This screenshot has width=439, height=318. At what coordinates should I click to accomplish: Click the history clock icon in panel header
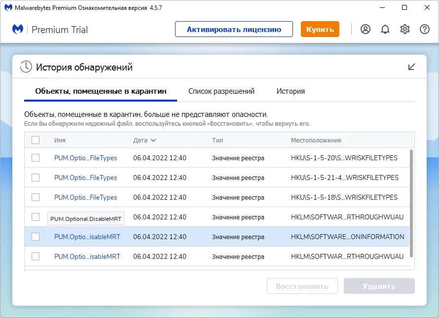tap(26, 67)
